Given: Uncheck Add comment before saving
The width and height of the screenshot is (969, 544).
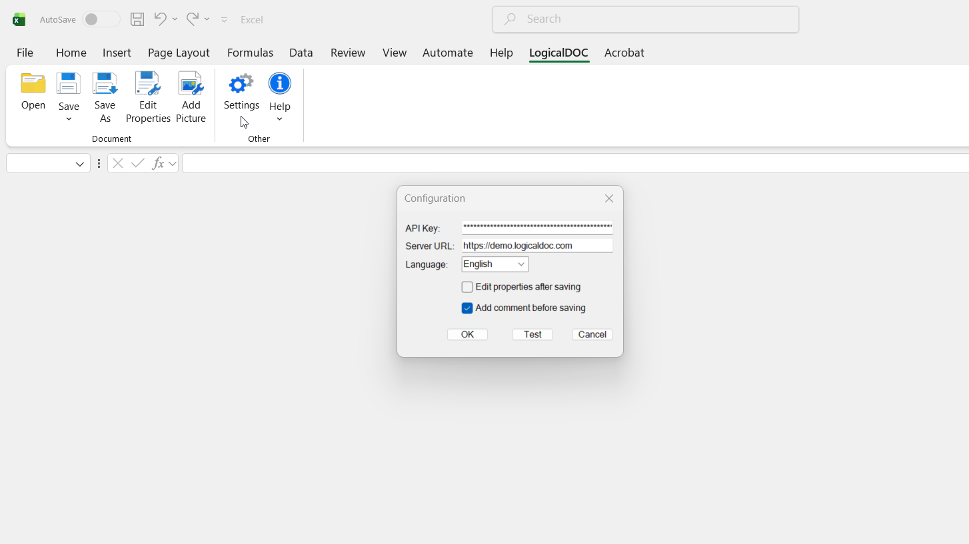Looking at the screenshot, I should tap(467, 308).
